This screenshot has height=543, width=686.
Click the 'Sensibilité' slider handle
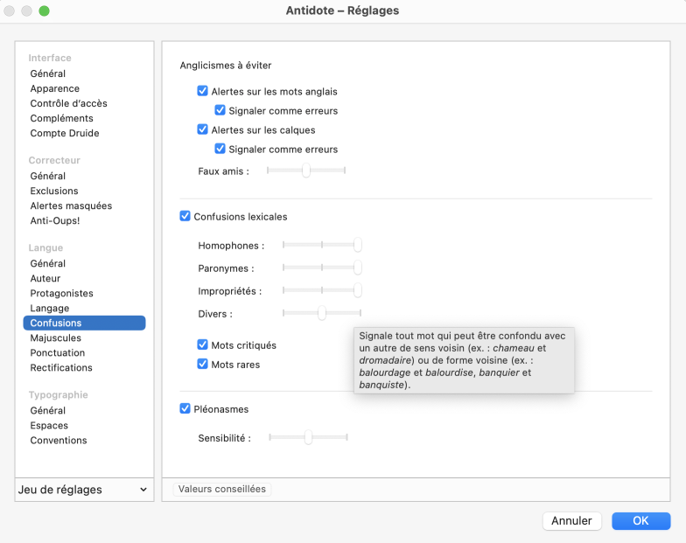(308, 437)
